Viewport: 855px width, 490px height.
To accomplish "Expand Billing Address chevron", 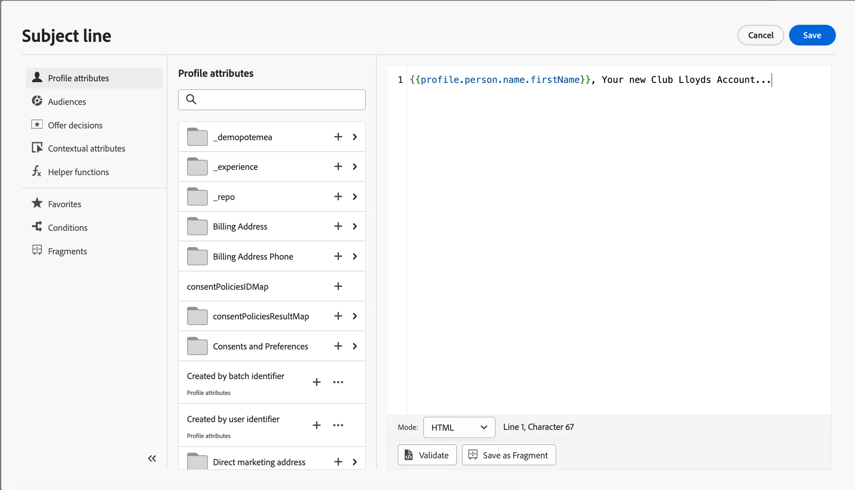I will [355, 226].
